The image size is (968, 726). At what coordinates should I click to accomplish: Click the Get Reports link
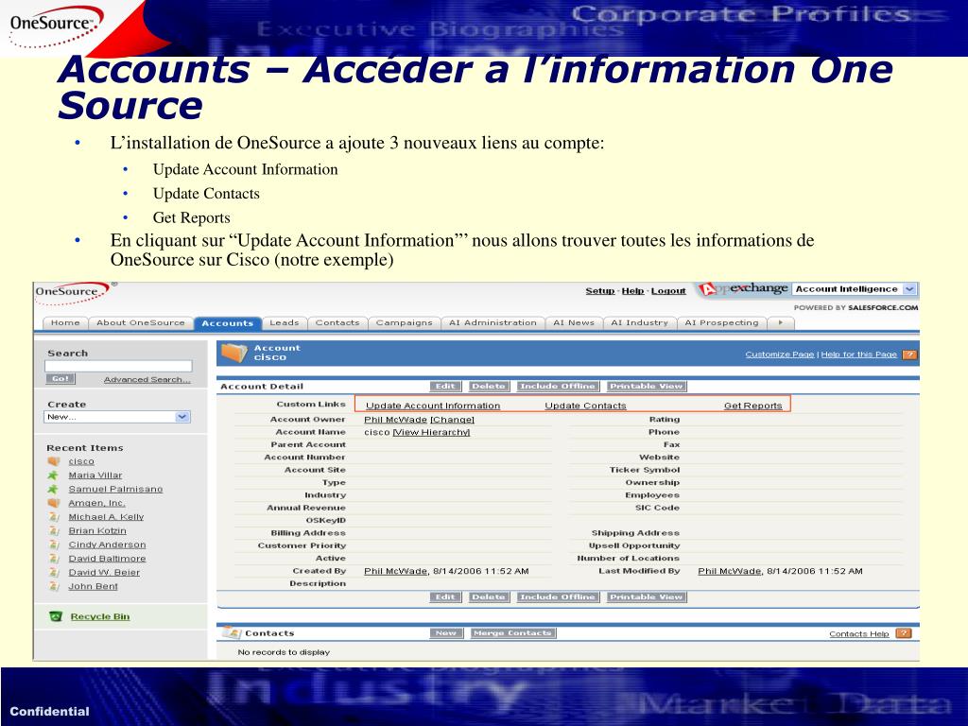coord(752,406)
